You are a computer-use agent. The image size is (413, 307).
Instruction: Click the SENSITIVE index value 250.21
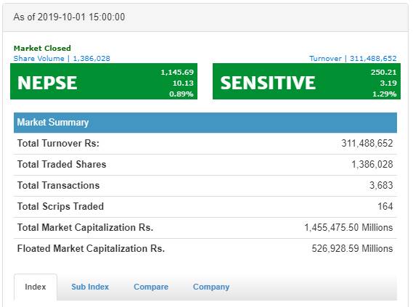point(384,72)
